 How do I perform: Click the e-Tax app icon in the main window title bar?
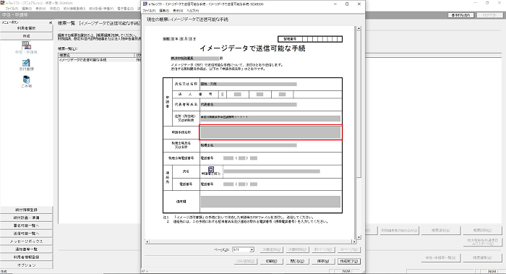(x=2, y=3)
